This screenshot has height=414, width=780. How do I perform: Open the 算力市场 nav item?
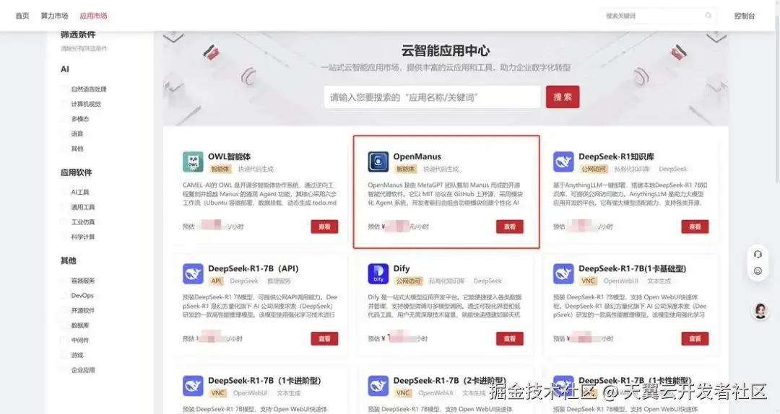pos(54,16)
